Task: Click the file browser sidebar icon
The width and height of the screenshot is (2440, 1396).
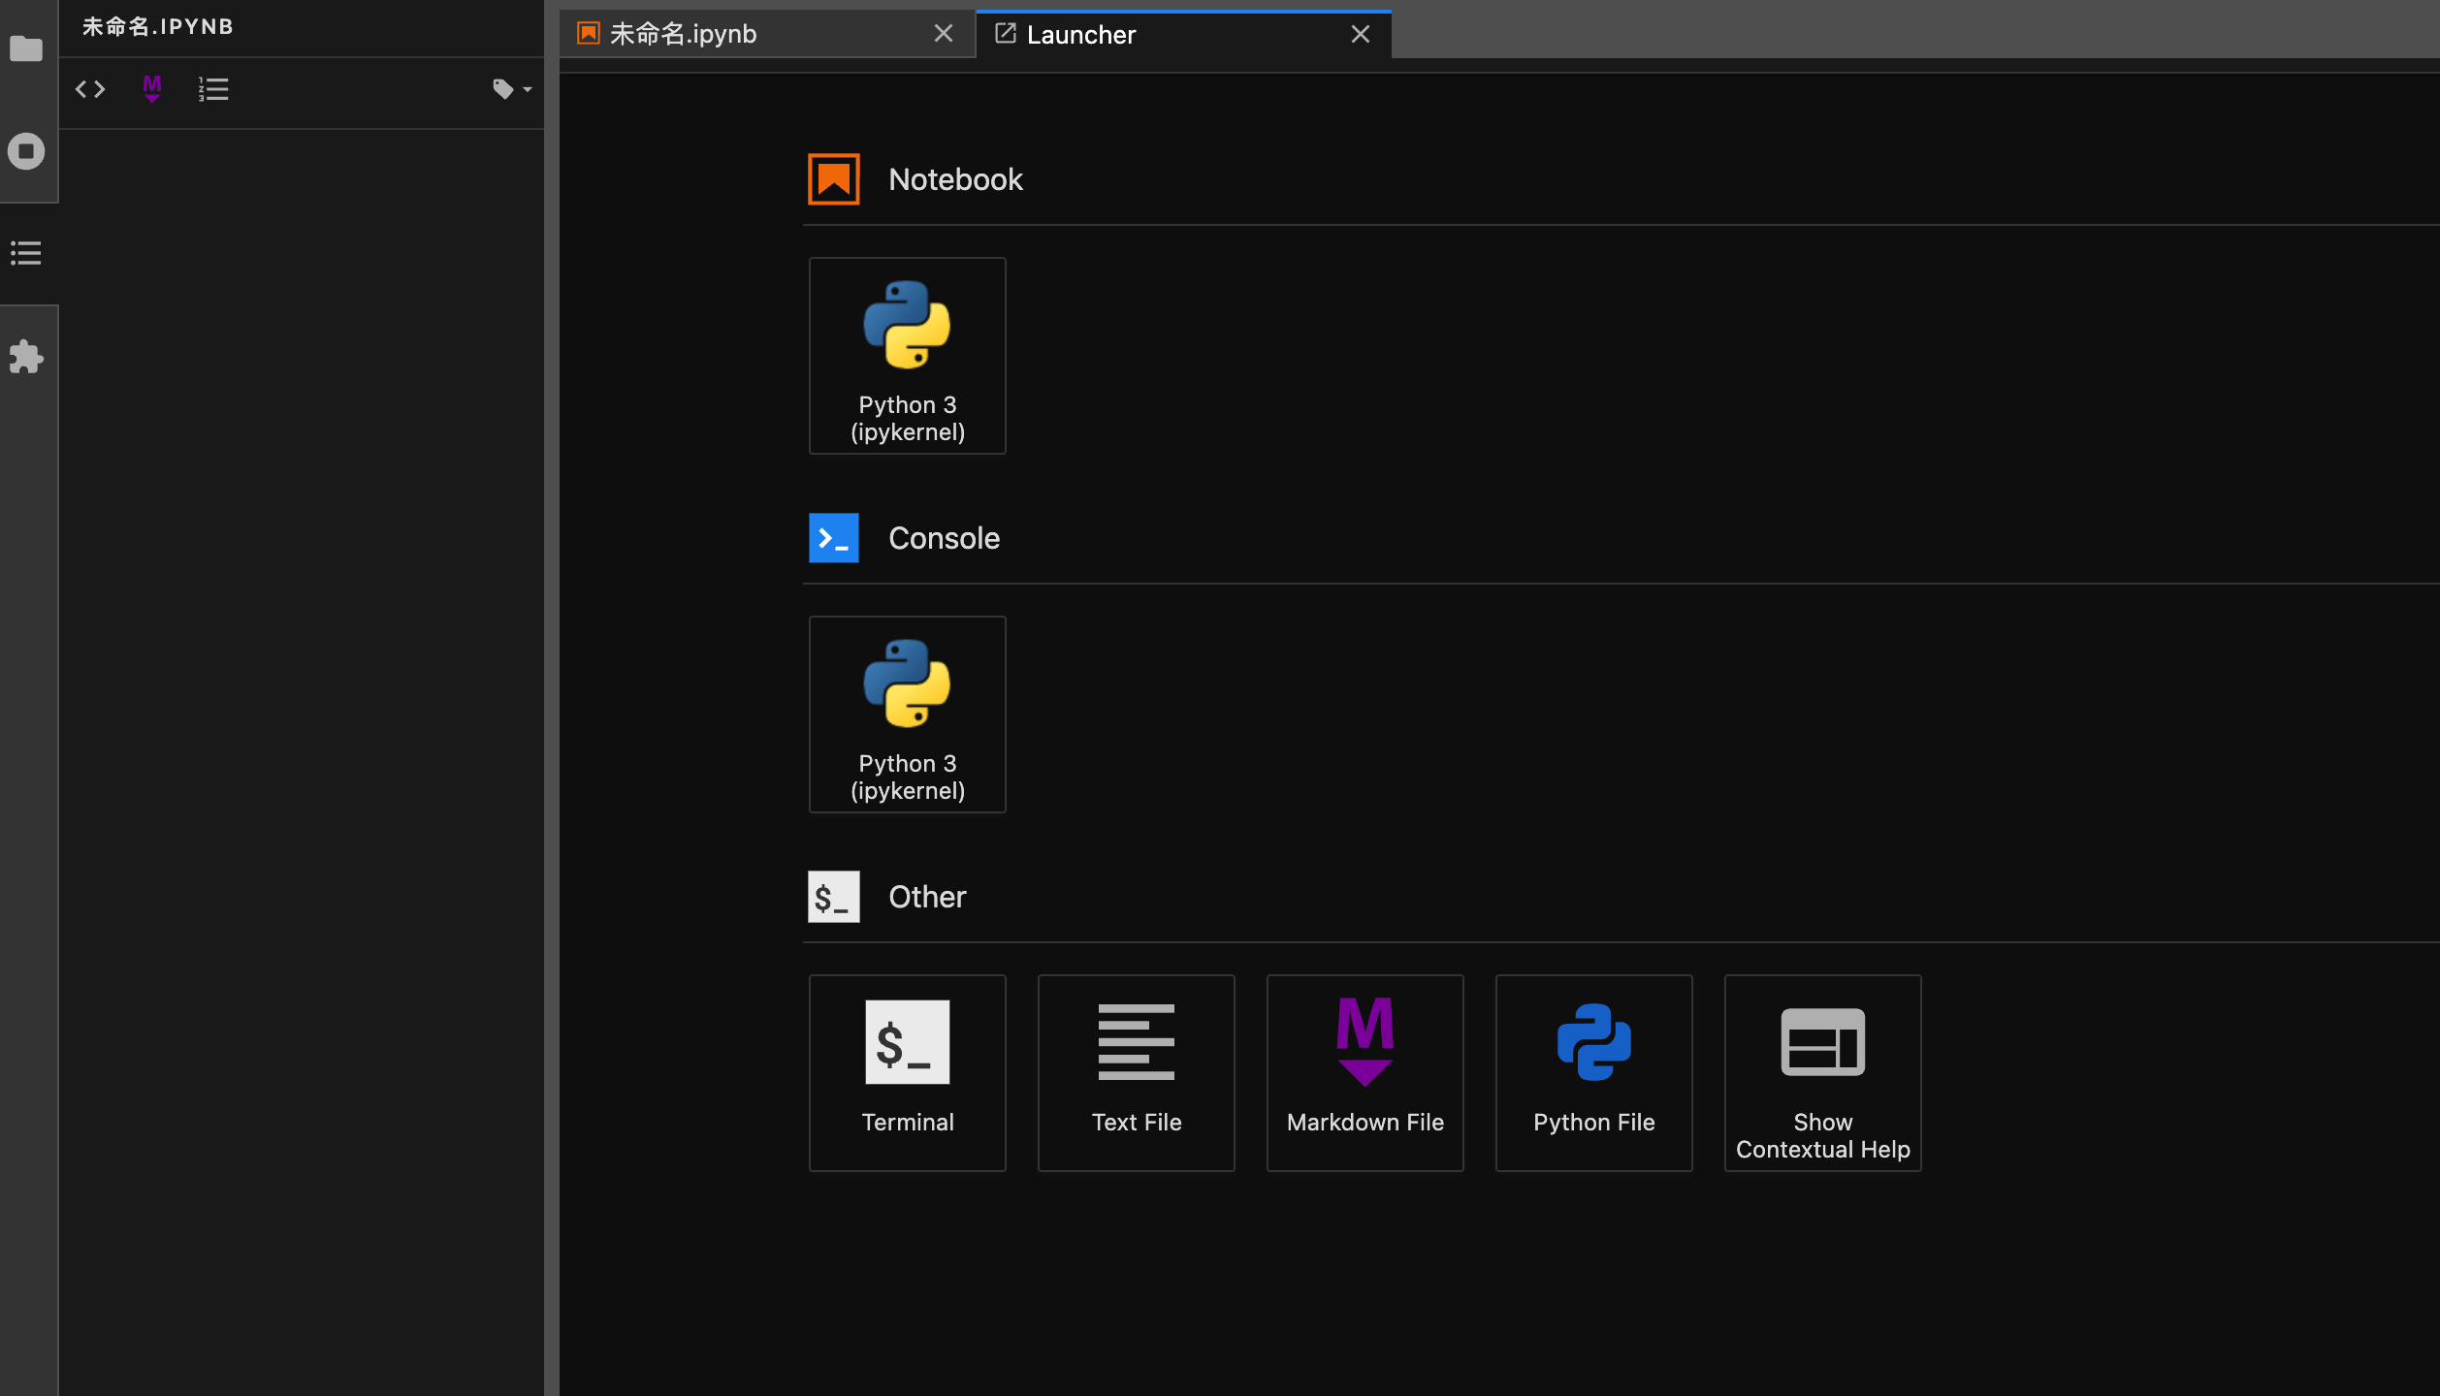Action: click(25, 50)
